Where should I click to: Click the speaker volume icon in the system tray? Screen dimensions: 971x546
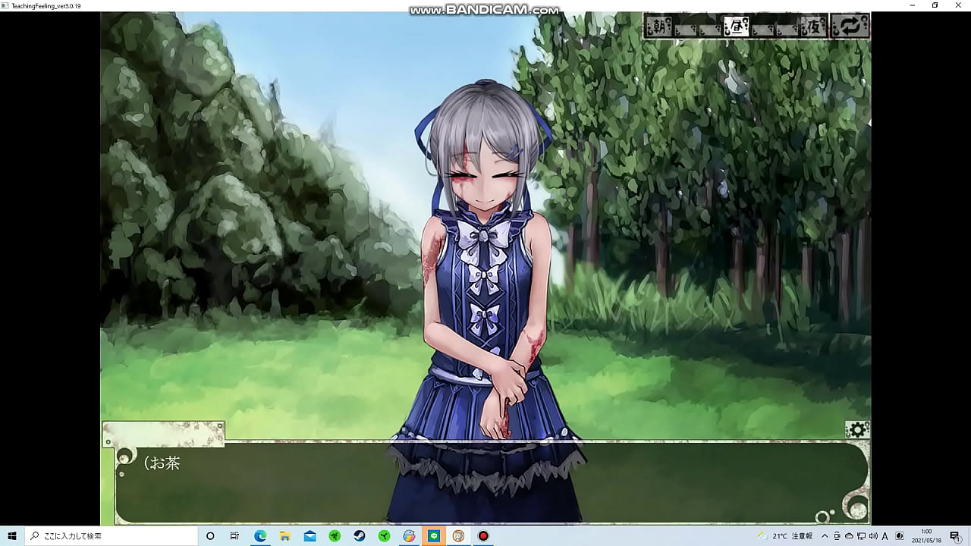tap(874, 537)
